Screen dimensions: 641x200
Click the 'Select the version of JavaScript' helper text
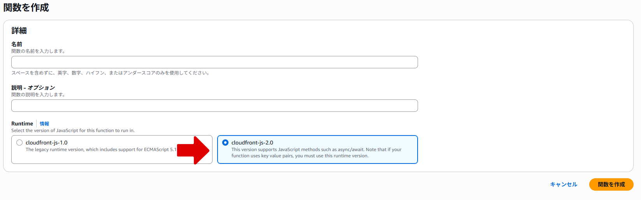point(73,130)
